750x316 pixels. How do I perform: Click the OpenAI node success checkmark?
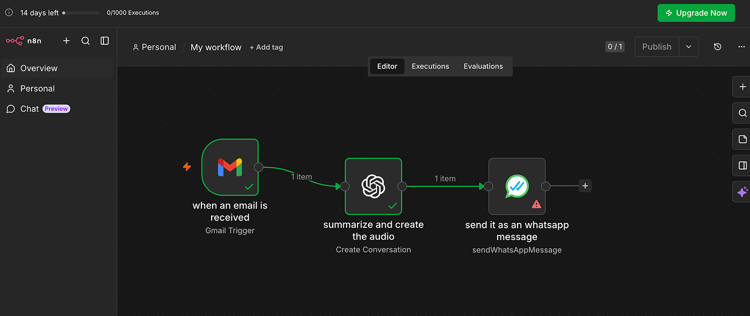click(393, 205)
